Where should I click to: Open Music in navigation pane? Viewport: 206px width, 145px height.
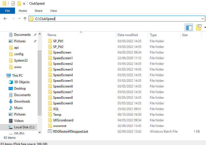click(x=18, y=108)
